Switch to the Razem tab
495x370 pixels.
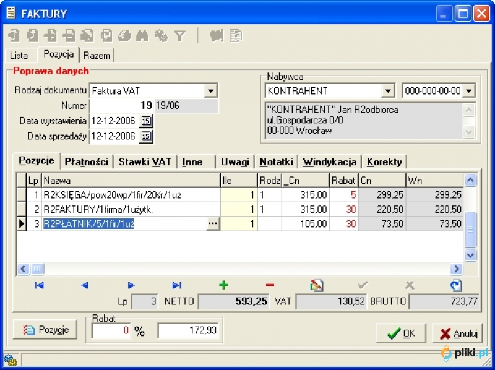[x=97, y=56]
